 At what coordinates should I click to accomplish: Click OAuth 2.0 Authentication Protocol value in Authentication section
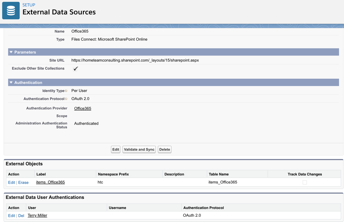[x=80, y=99]
